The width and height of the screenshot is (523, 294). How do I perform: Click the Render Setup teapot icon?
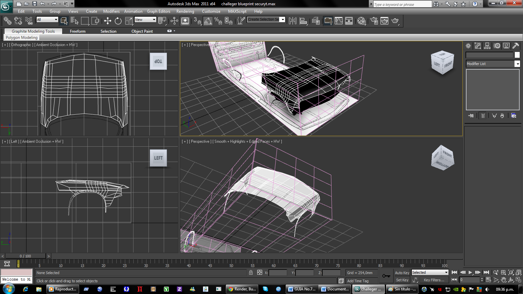point(374,21)
